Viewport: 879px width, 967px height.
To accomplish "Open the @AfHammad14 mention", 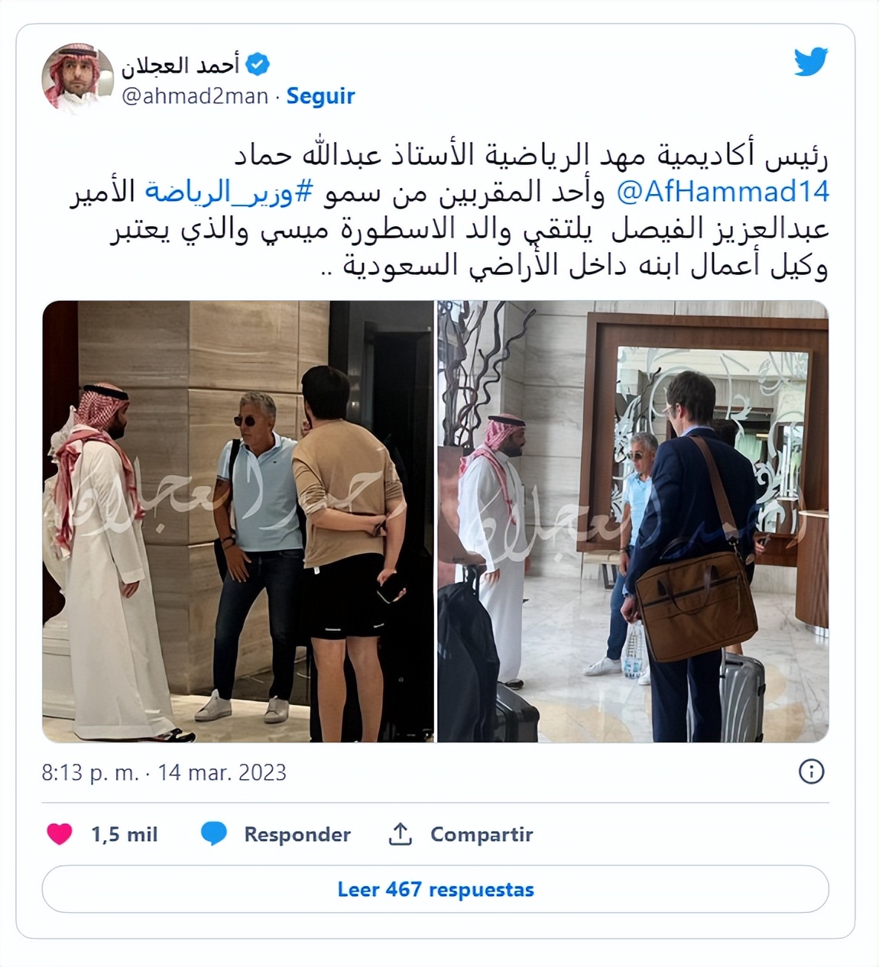I will click(x=722, y=192).
